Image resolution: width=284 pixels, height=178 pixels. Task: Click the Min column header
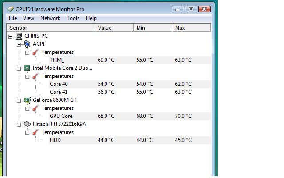tap(153, 28)
